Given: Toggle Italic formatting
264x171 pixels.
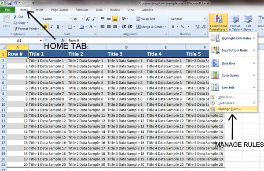Looking at the screenshot, I should [x=51, y=26].
